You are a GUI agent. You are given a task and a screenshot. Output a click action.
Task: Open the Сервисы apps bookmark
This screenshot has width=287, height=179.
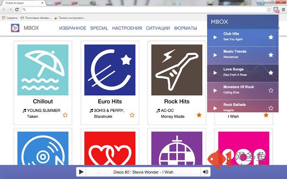(10, 18)
